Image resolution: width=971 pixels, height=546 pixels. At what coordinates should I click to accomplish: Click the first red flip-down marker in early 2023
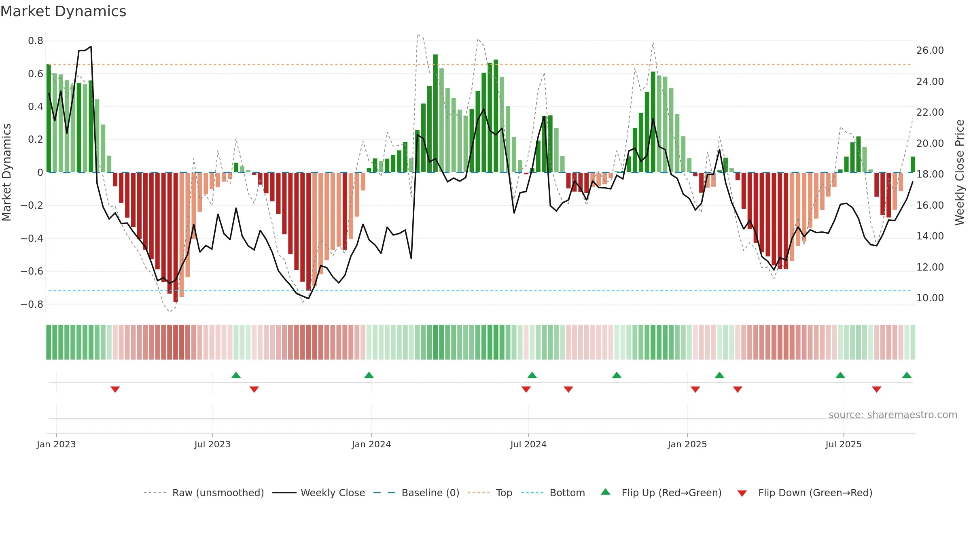pyautogui.click(x=115, y=389)
